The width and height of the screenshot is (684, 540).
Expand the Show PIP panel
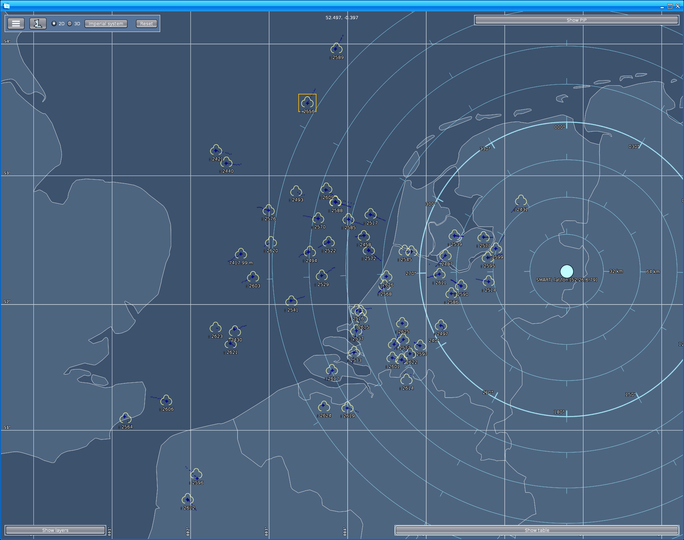click(576, 20)
